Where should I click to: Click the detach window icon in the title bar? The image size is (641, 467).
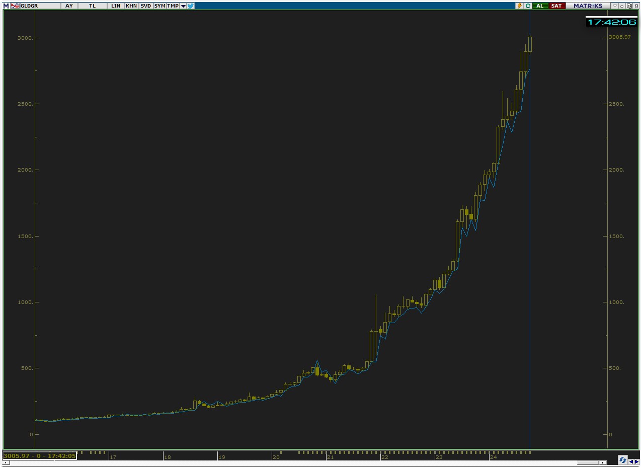(629, 6)
